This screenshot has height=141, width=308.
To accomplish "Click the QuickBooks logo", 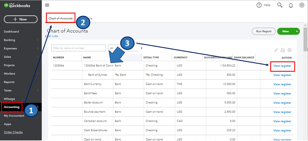I will [x=16, y=5].
